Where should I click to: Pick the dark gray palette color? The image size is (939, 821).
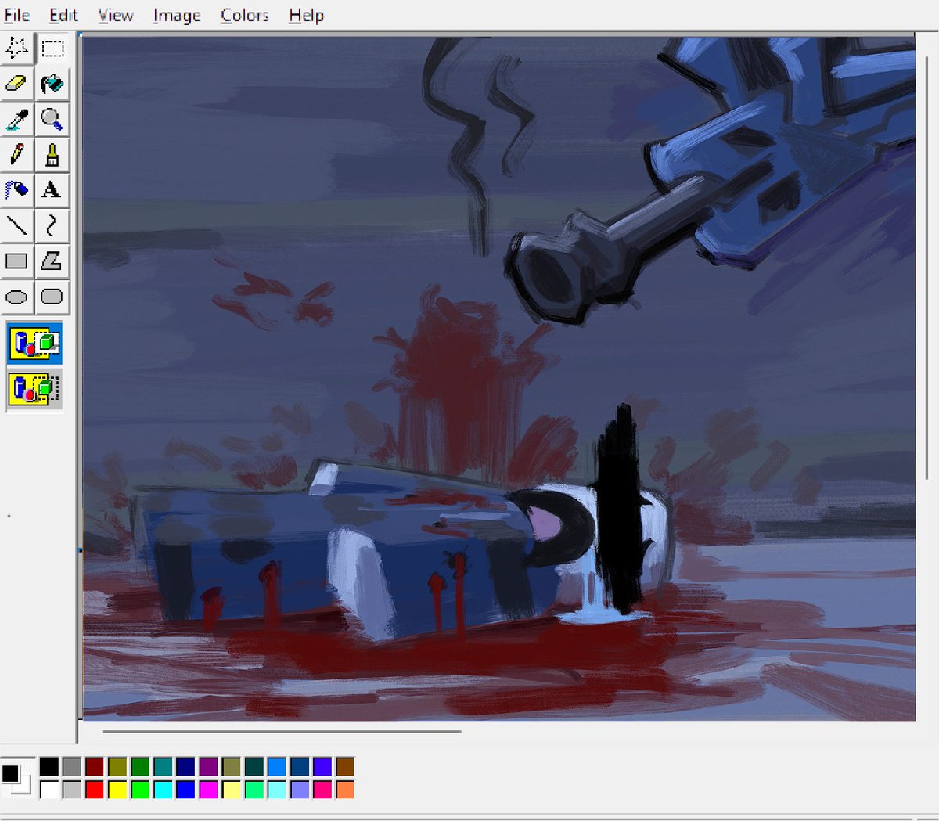72,766
